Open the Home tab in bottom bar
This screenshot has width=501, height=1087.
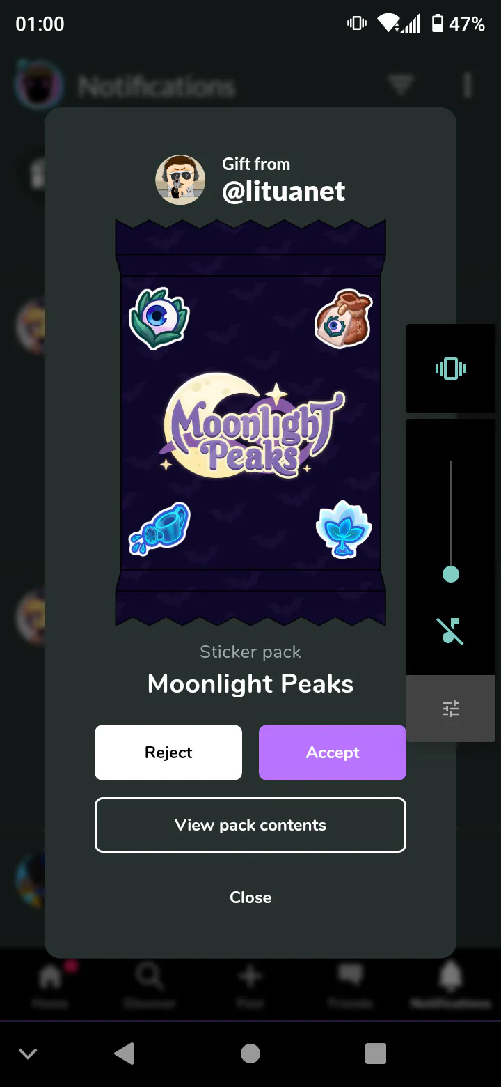pos(50,986)
